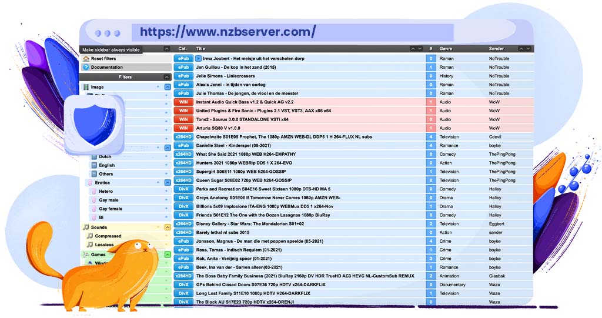Click the Compressed music note icon

pyautogui.click(x=90, y=236)
